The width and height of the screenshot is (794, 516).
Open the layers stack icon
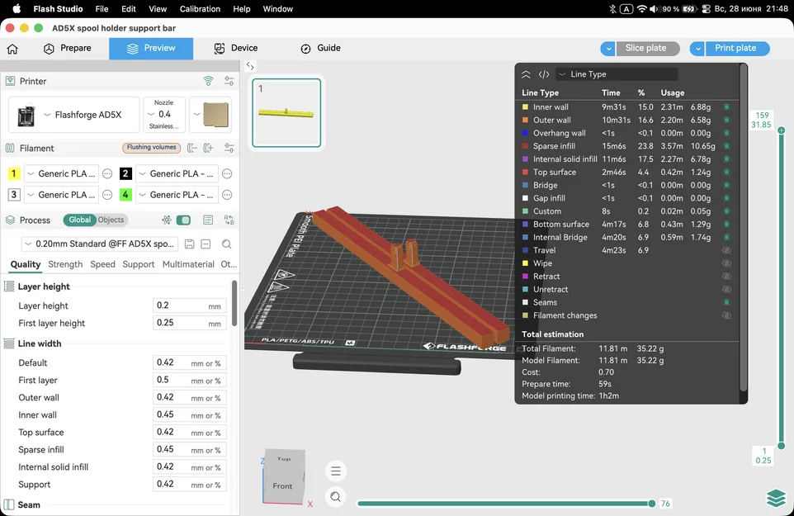coord(776,498)
